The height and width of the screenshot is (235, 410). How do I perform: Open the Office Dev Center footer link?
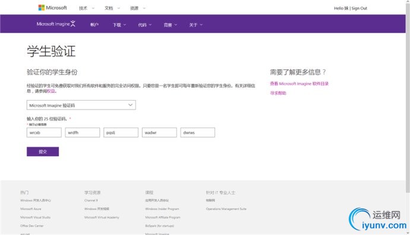click(32, 226)
